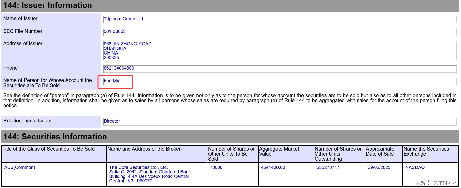This screenshot has height=188, width=461.
Task: Click The Core Securities broker address cell
Action: click(150, 174)
